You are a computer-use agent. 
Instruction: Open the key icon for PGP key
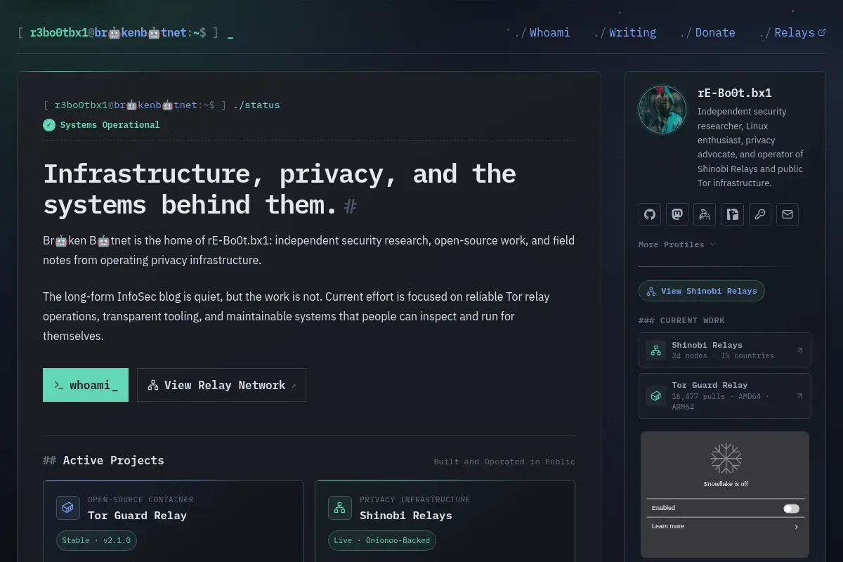coord(760,214)
